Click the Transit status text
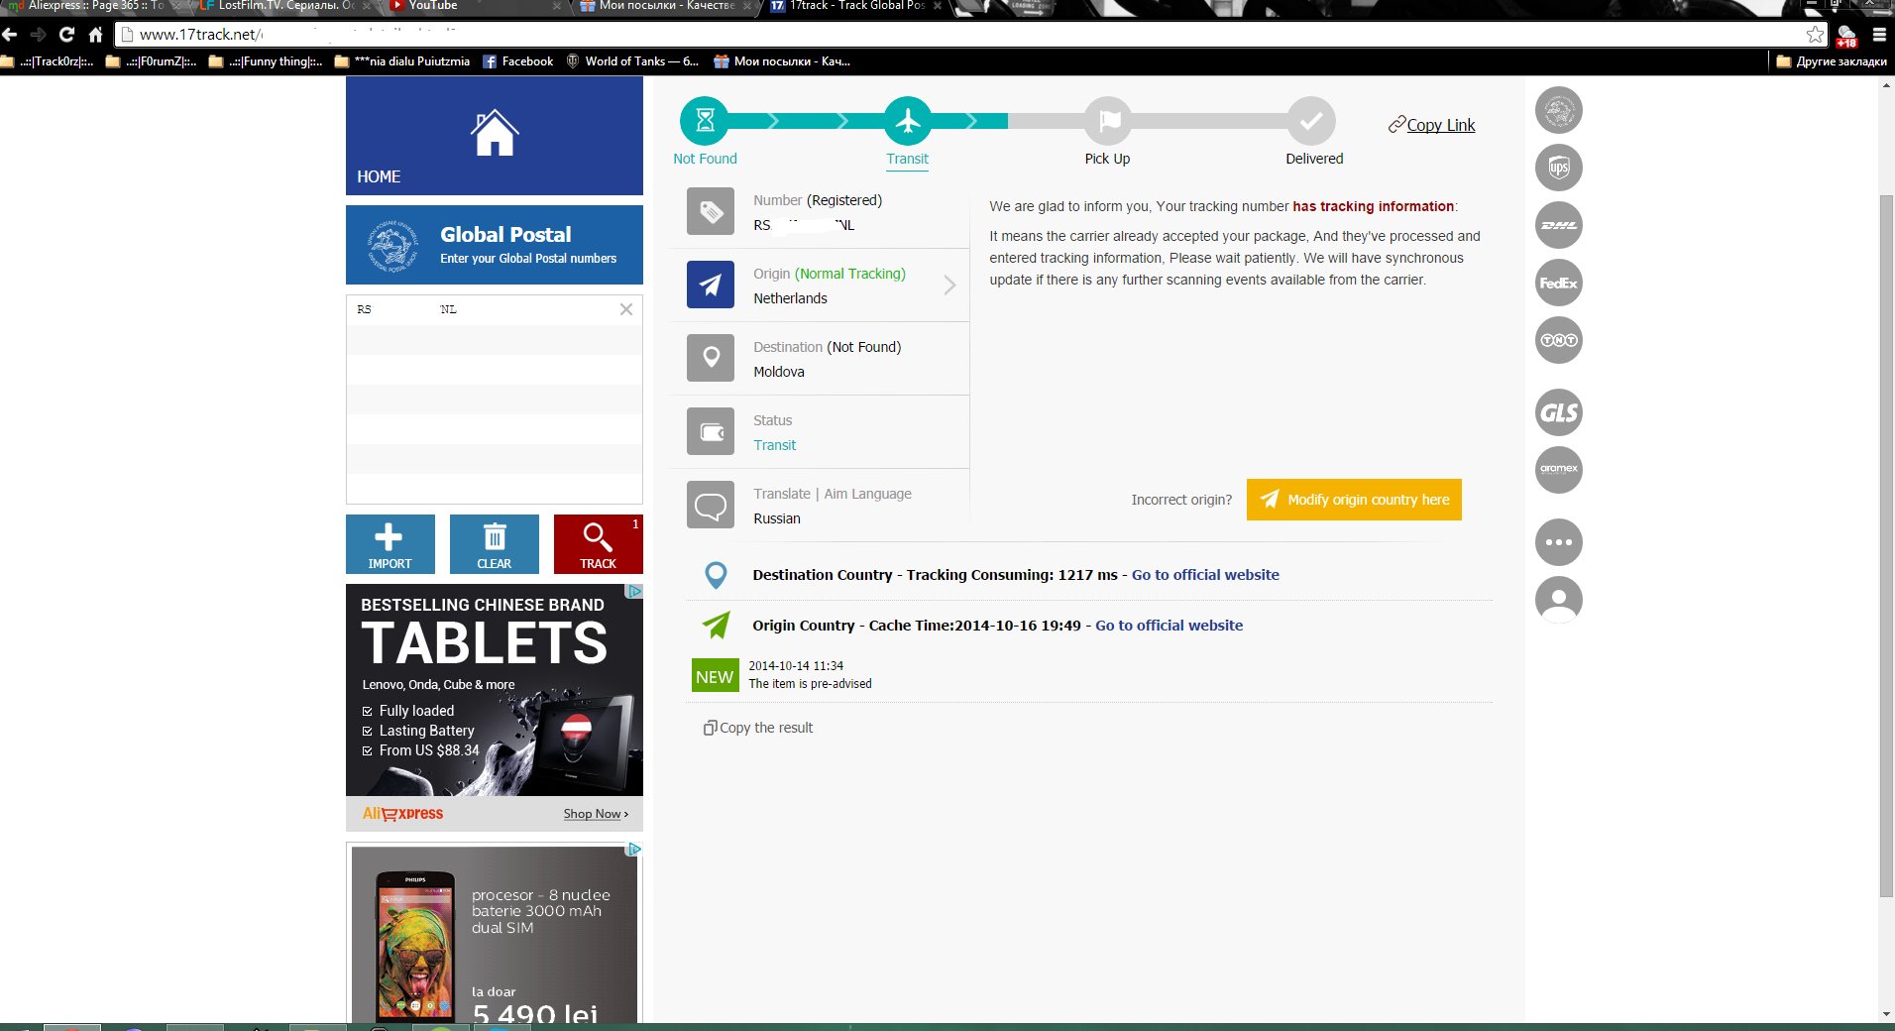Viewport: 1895px width, 1031px height. [x=774, y=445]
